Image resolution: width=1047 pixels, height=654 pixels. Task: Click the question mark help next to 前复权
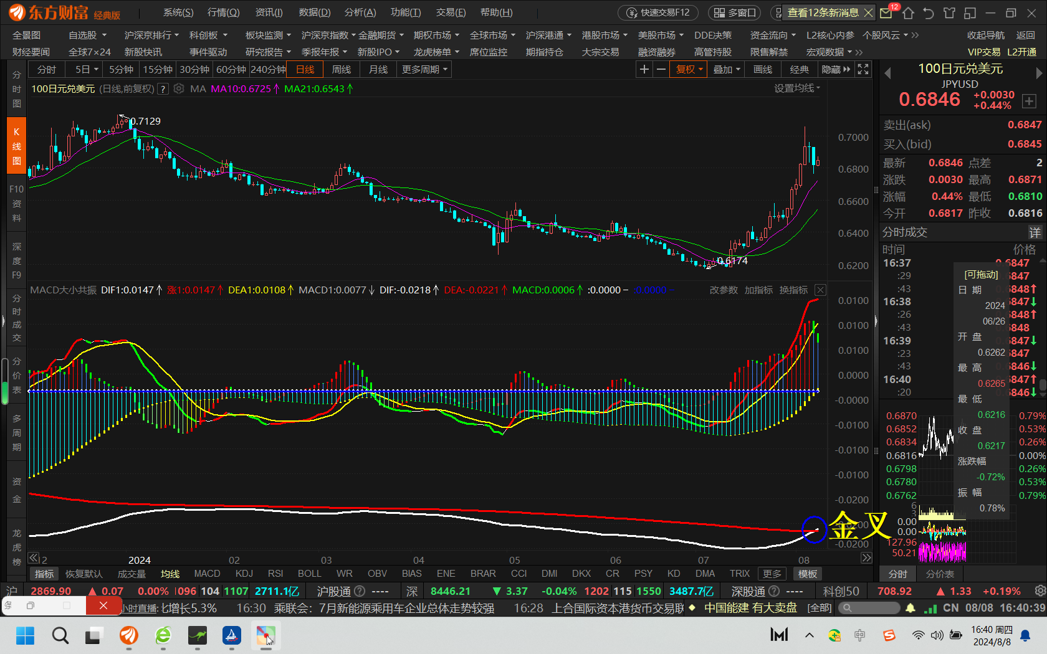(163, 89)
